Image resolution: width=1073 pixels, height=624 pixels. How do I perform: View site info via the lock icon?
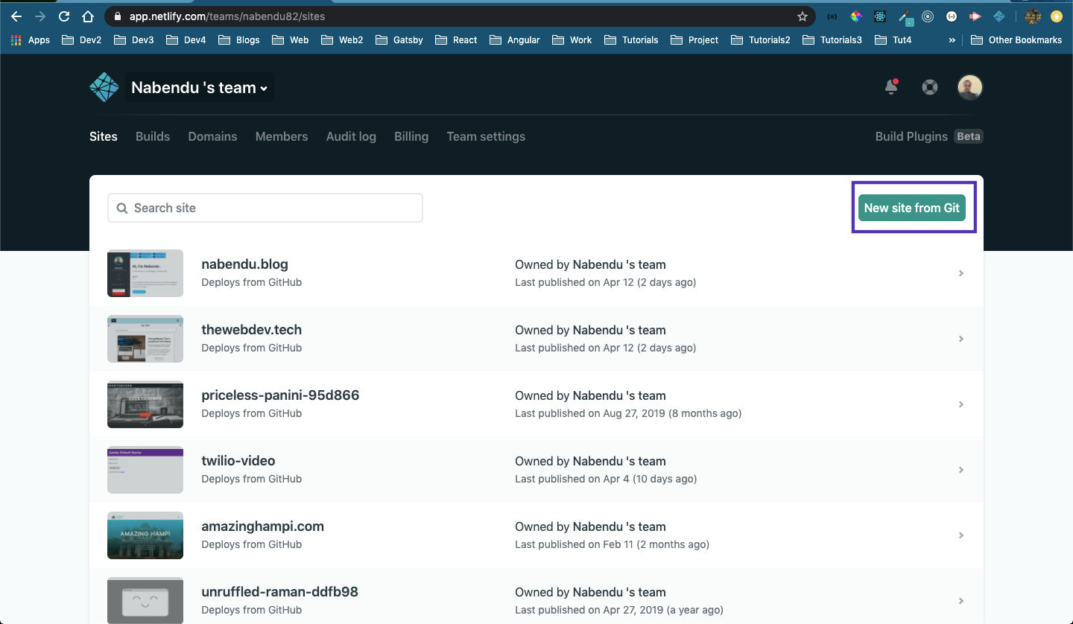pyautogui.click(x=118, y=16)
